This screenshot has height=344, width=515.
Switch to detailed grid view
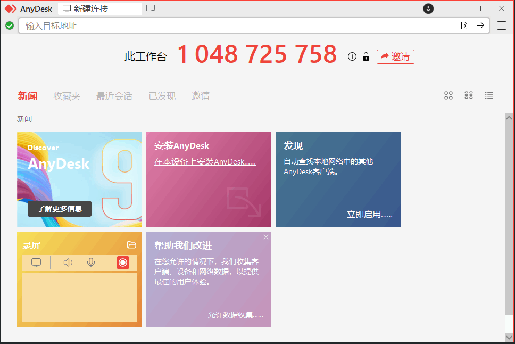click(468, 95)
